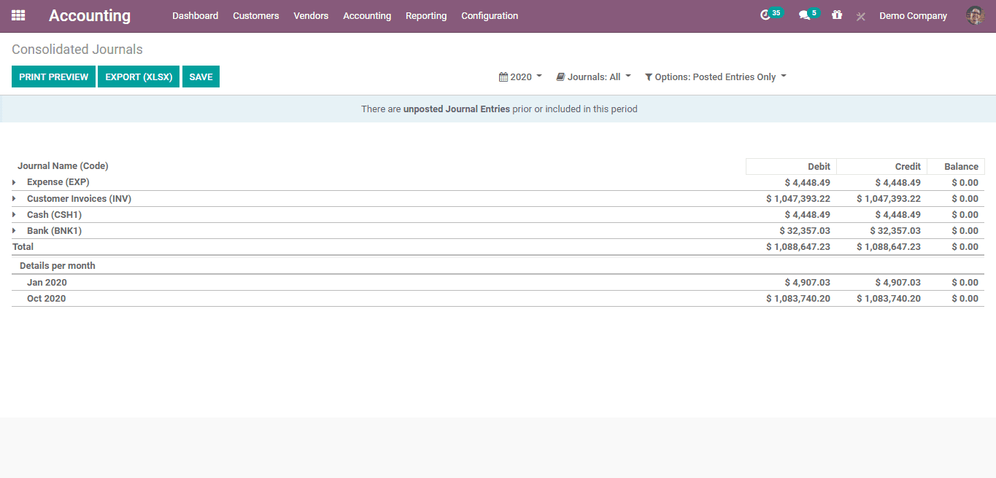Open the activities clock icon

click(x=765, y=15)
